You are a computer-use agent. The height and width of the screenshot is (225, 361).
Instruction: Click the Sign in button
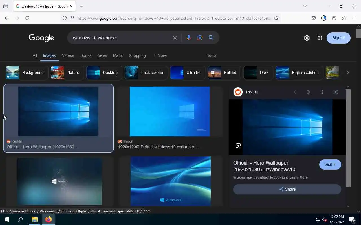[x=338, y=38]
